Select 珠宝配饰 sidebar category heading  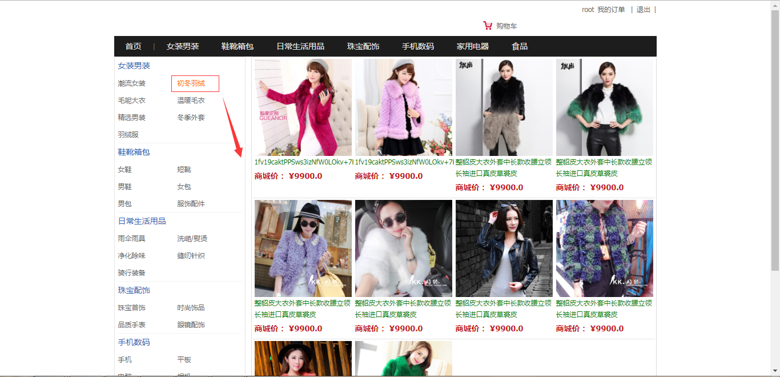click(x=134, y=290)
